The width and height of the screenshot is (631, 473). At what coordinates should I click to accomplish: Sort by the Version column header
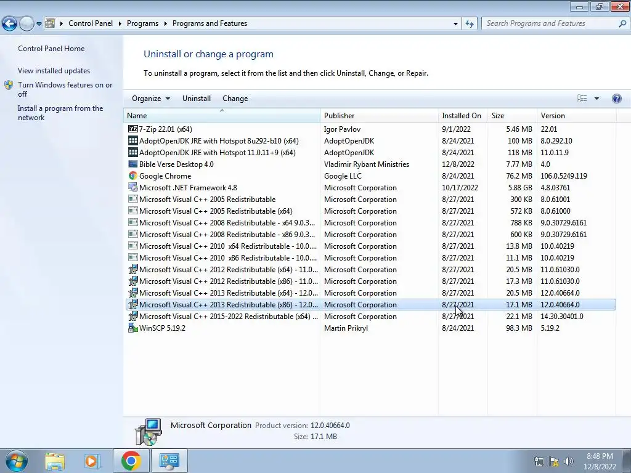pyautogui.click(x=576, y=115)
